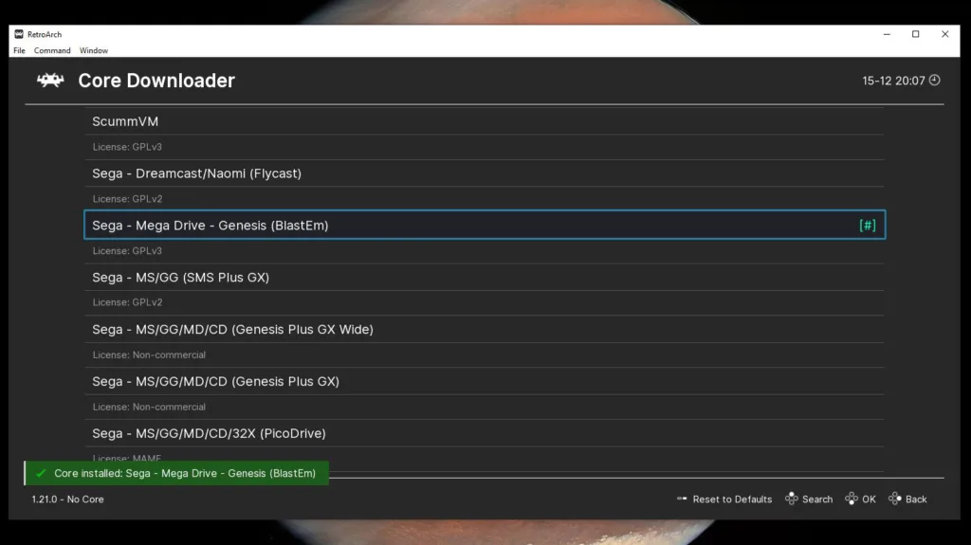
Task: Click the OK label in footer
Action: [869, 500]
